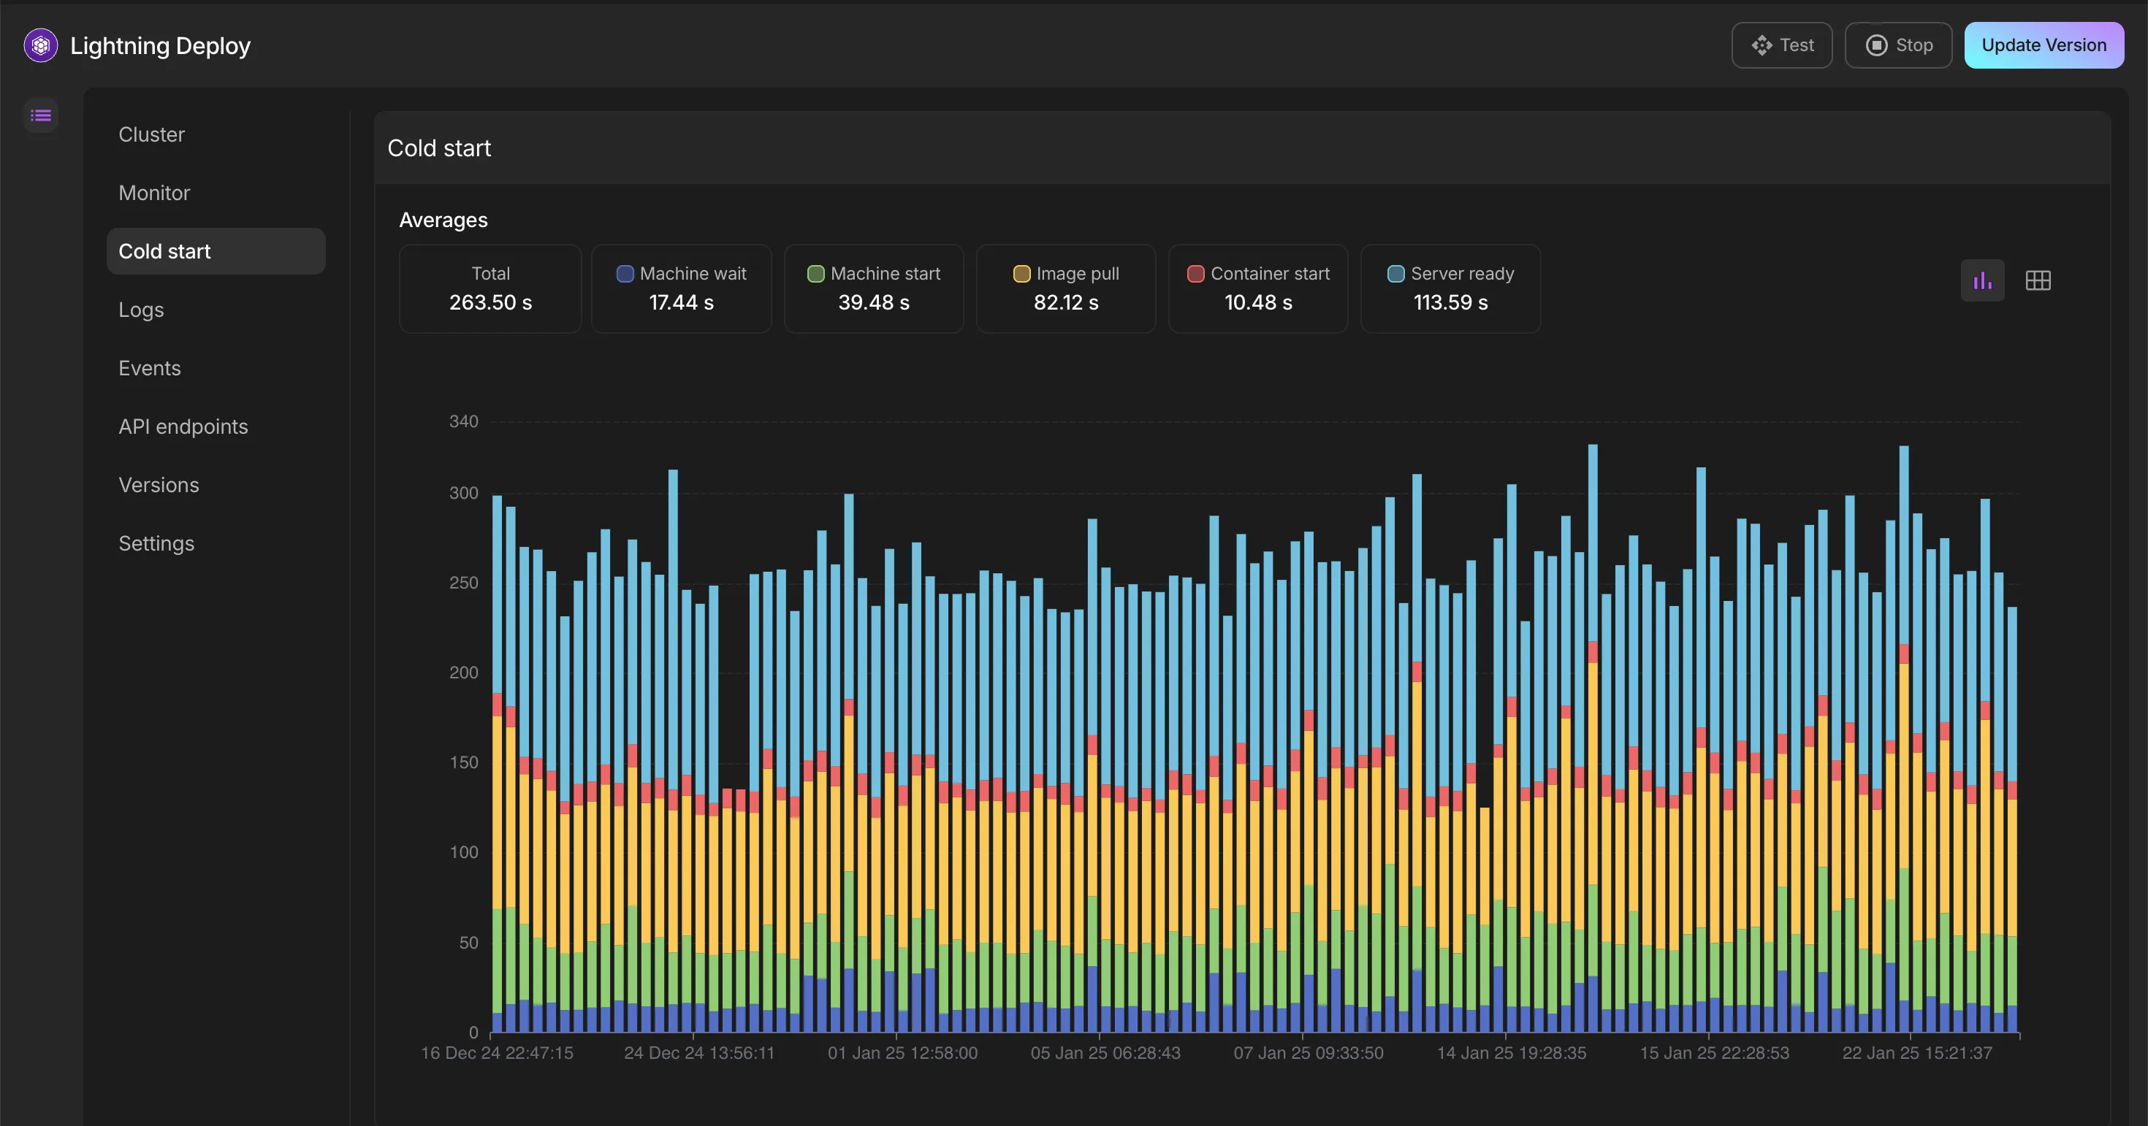Viewport: 2148px width, 1126px height.
Task: Select the Machine wait 17.44 s card
Action: (x=681, y=288)
